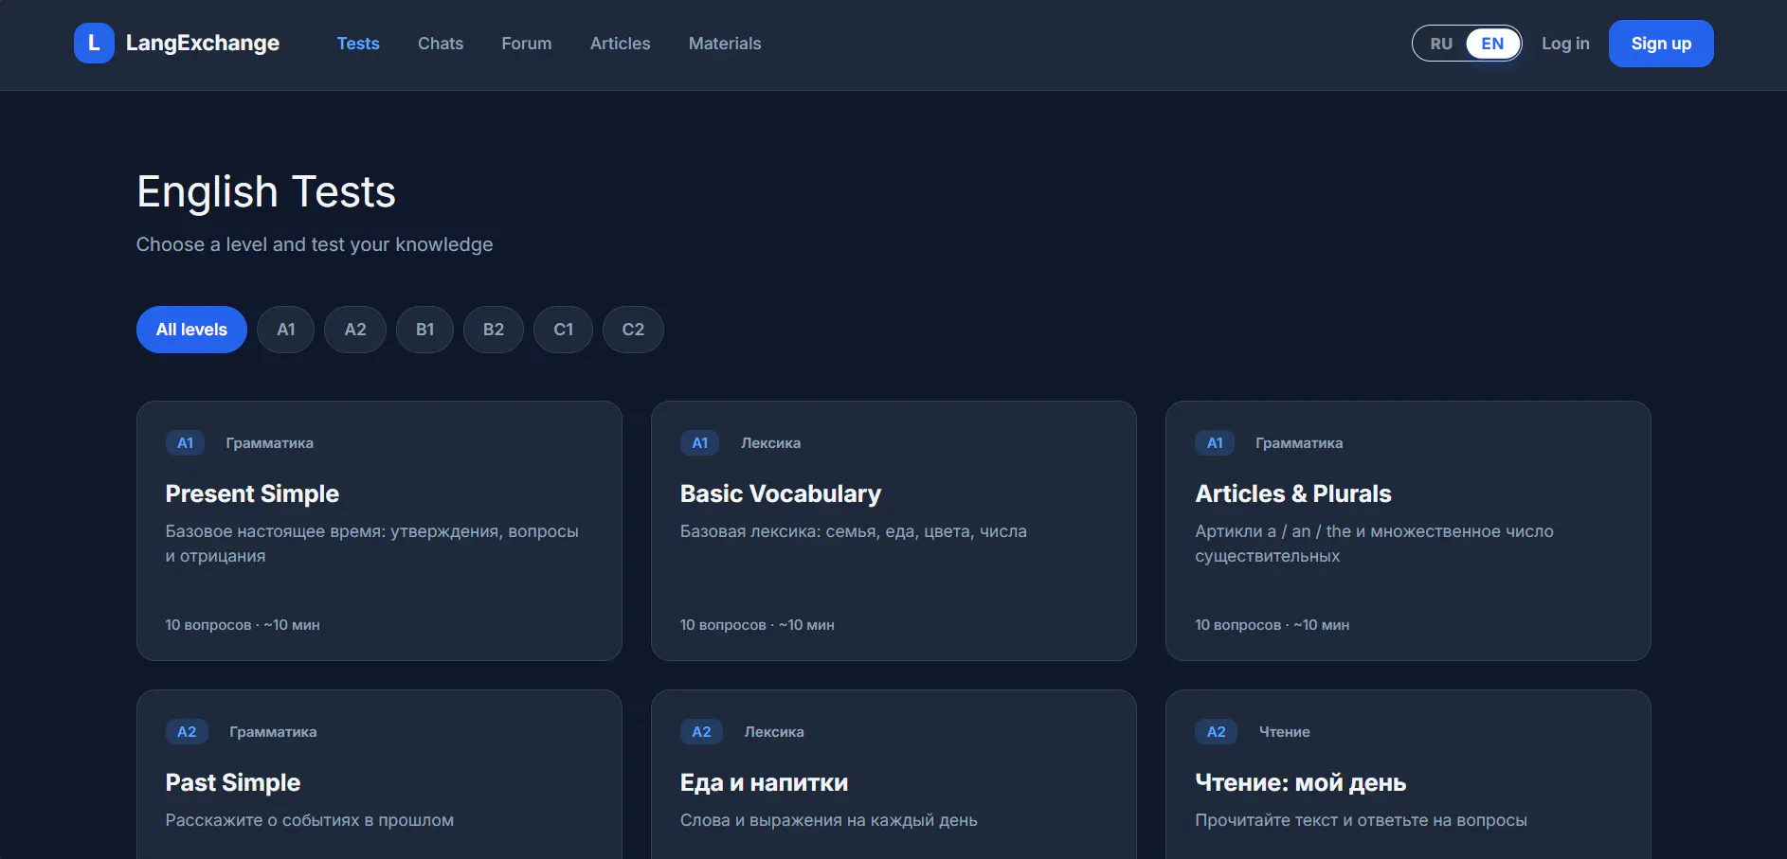Screen dimensions: 1787x859
Task: Click the A1 badge on Present Simple card
Action: tap(186, 443)
